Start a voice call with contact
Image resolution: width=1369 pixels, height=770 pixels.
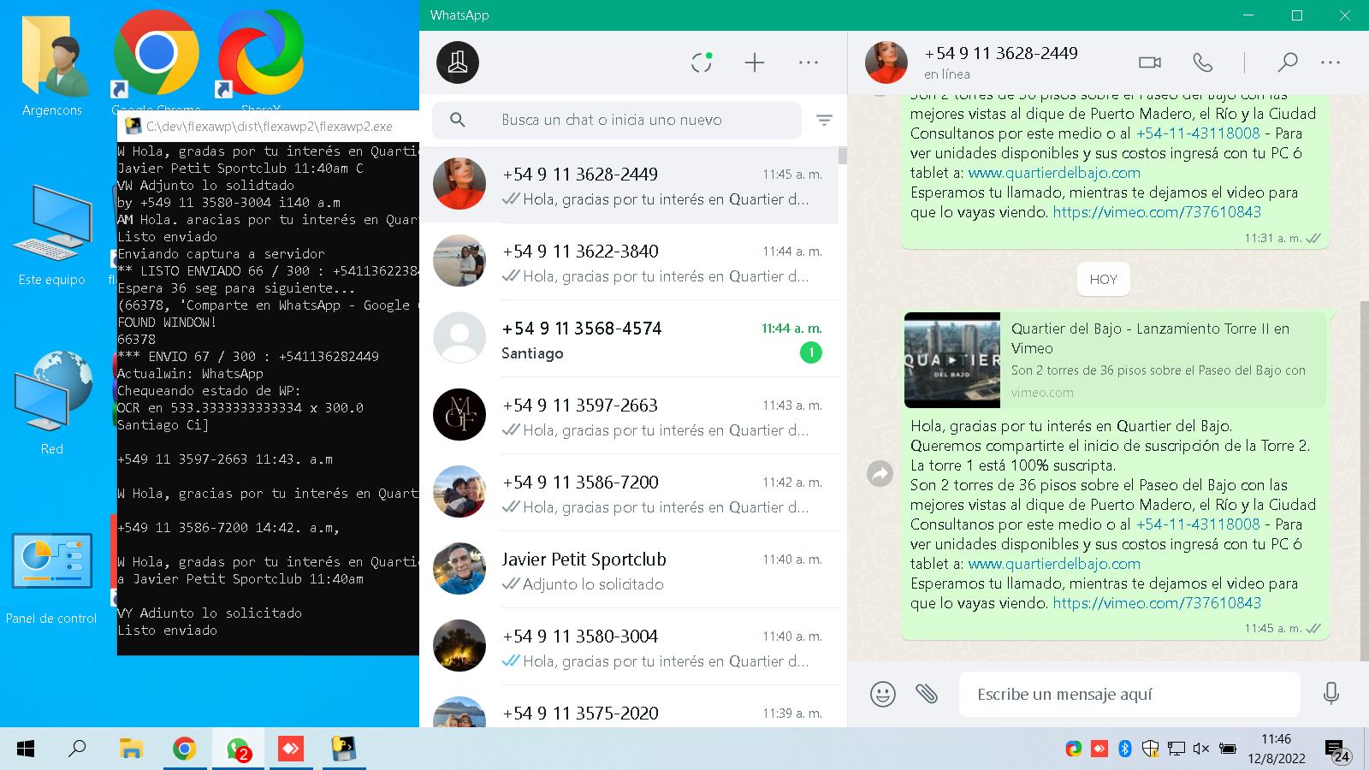pyautogui.click(x=1203, y=62)
